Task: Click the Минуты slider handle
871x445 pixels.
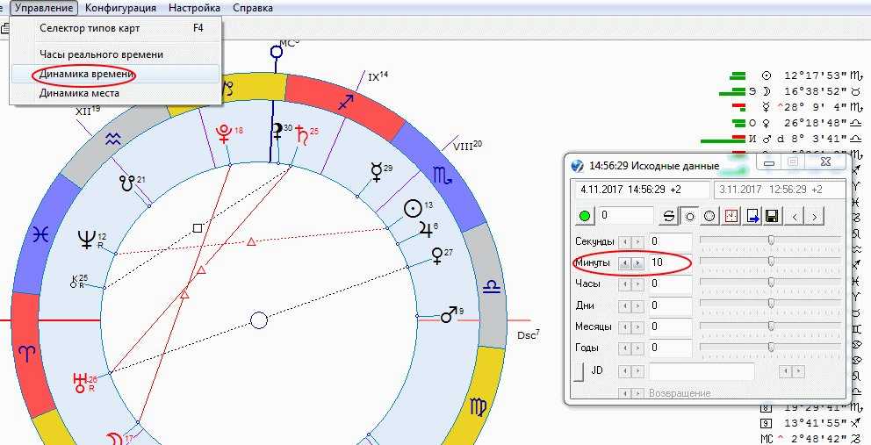Action: coord(772,261)
